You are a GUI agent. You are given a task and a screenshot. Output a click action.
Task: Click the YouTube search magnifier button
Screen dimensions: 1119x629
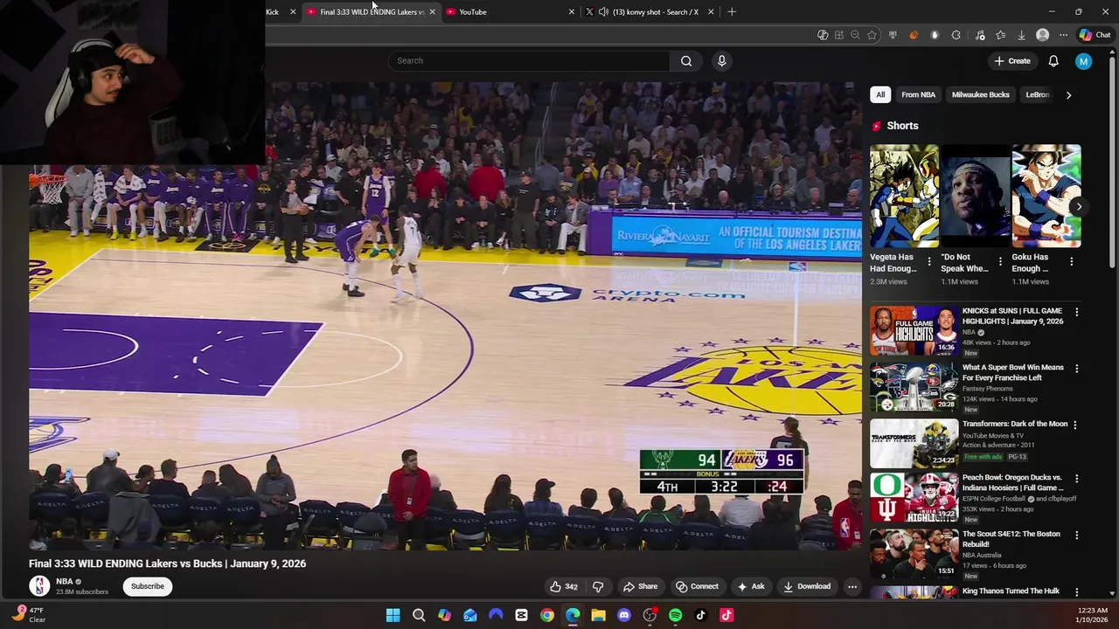click(x=686, y=60)
